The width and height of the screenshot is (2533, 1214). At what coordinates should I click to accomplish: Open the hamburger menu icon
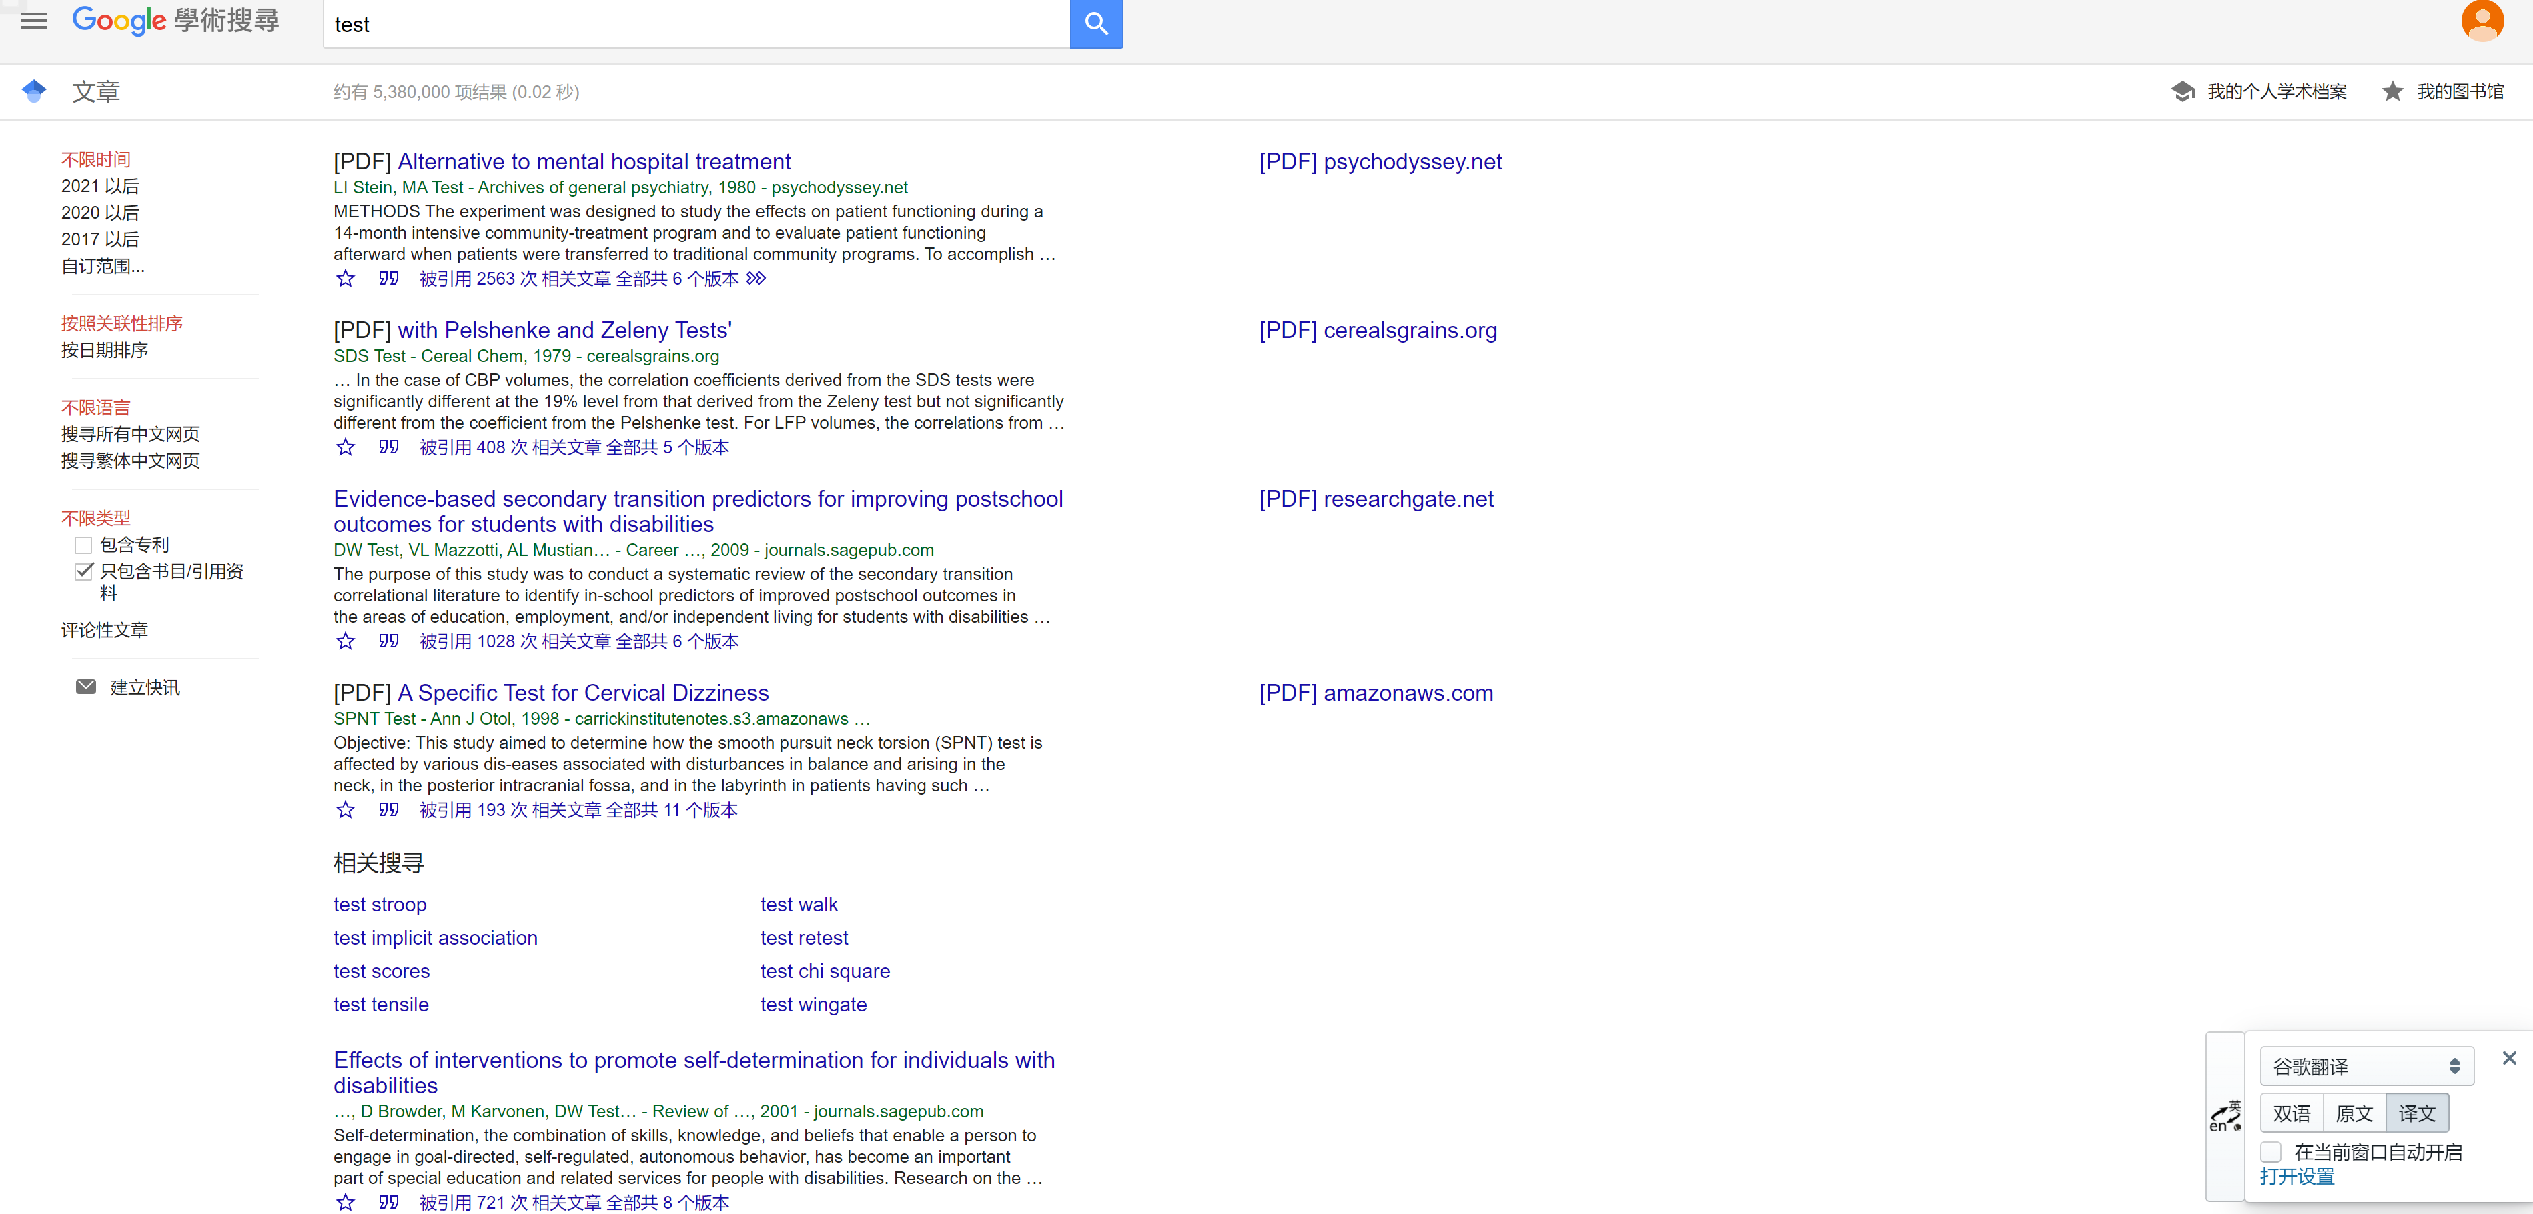point(33,21)
